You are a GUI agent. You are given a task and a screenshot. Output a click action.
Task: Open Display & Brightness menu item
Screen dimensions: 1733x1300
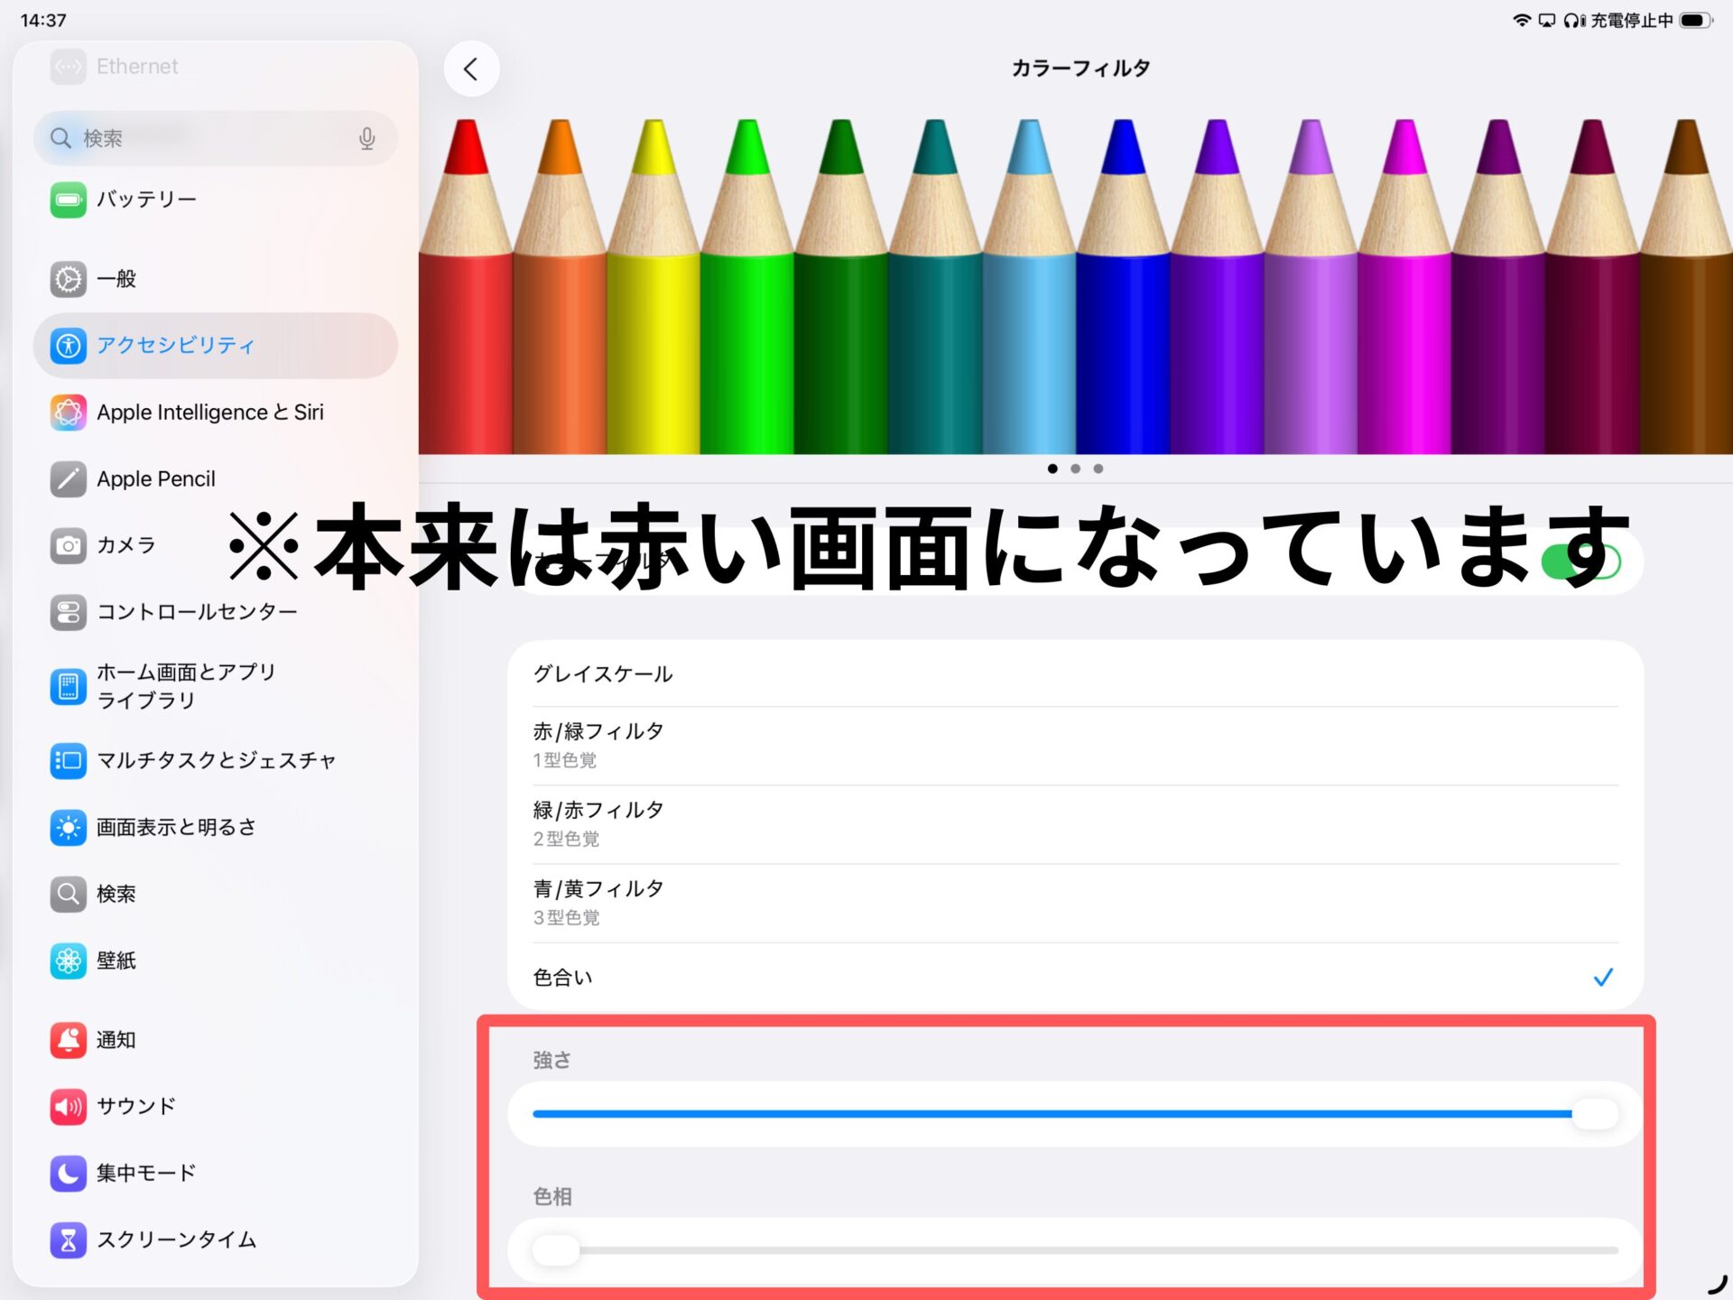(177, 827)
